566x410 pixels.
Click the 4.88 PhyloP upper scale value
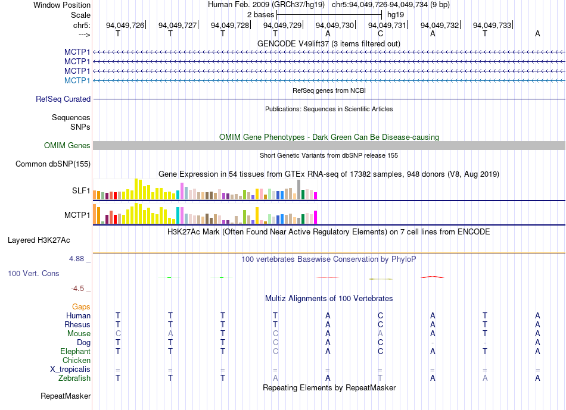point(76,259)
